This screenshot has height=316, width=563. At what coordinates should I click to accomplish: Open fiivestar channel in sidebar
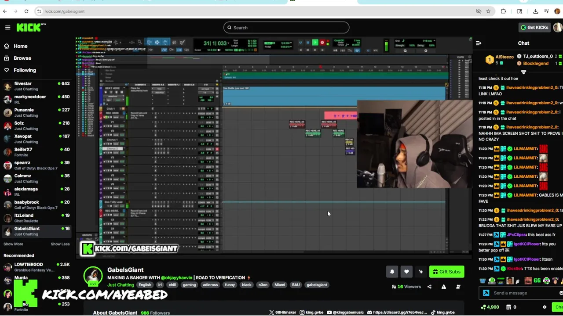[x=37, y=86]
